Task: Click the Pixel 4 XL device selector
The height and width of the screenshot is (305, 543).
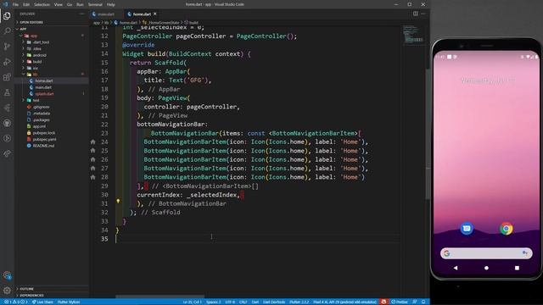Action: (x=344, y=302)
